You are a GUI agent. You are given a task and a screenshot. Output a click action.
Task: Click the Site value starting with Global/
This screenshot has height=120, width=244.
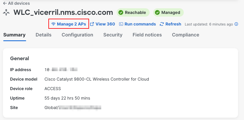click(x=73, y=108)
